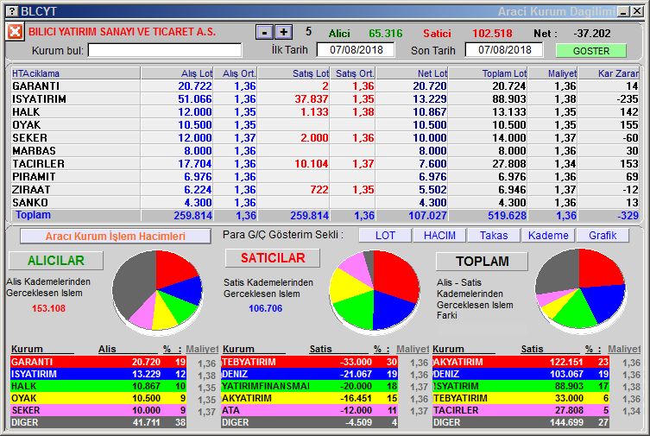650x436 pixels.
Task: Click the help question mark icon in title bar
Action: tap(13, 11)
